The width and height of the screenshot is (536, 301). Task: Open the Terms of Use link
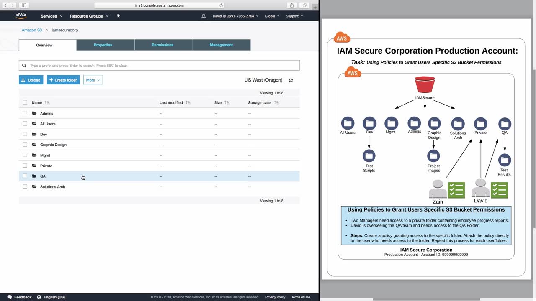coord(301,297)
